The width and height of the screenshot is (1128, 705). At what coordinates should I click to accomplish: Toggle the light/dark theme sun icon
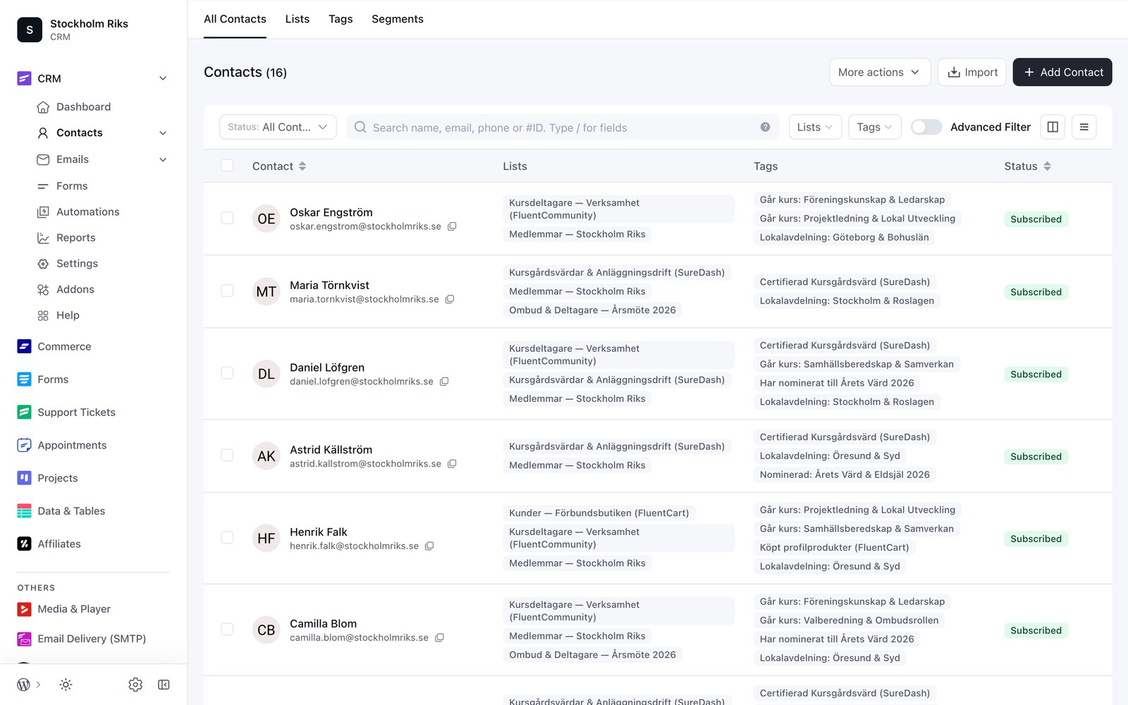[x=66, y=685]
